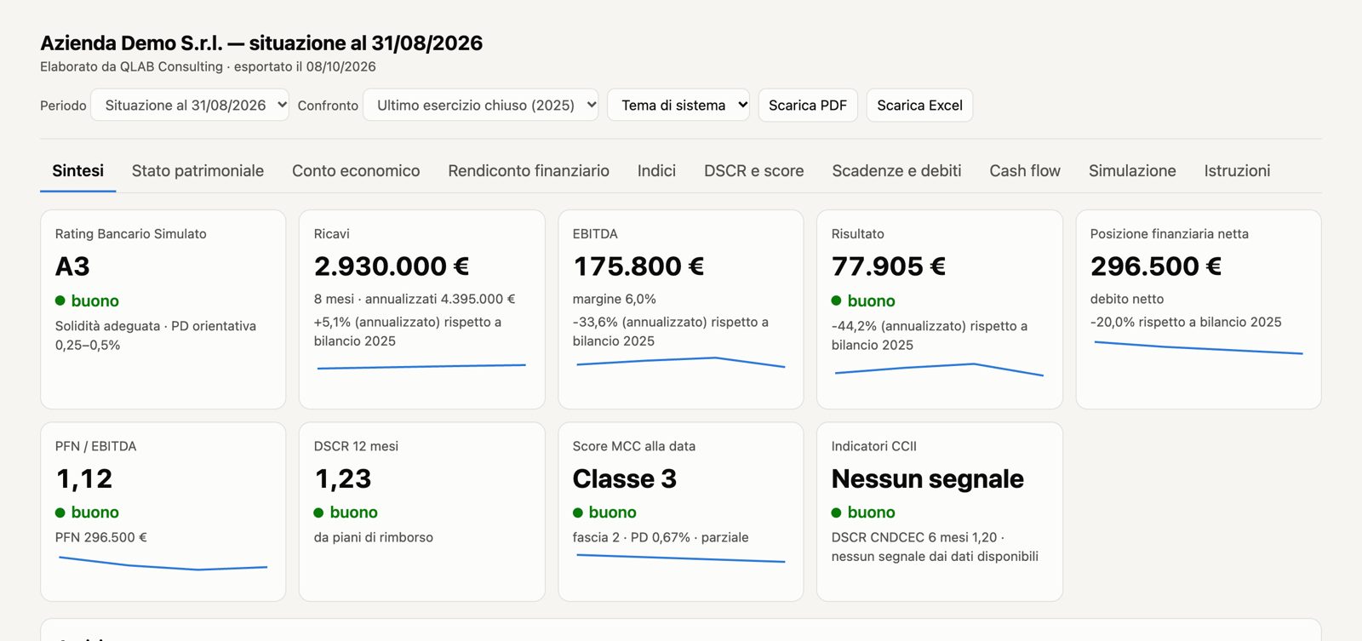Select the Sintesi tab
1362x641 pixels.
[78, 171]
